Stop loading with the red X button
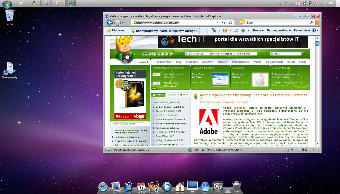 230,23
